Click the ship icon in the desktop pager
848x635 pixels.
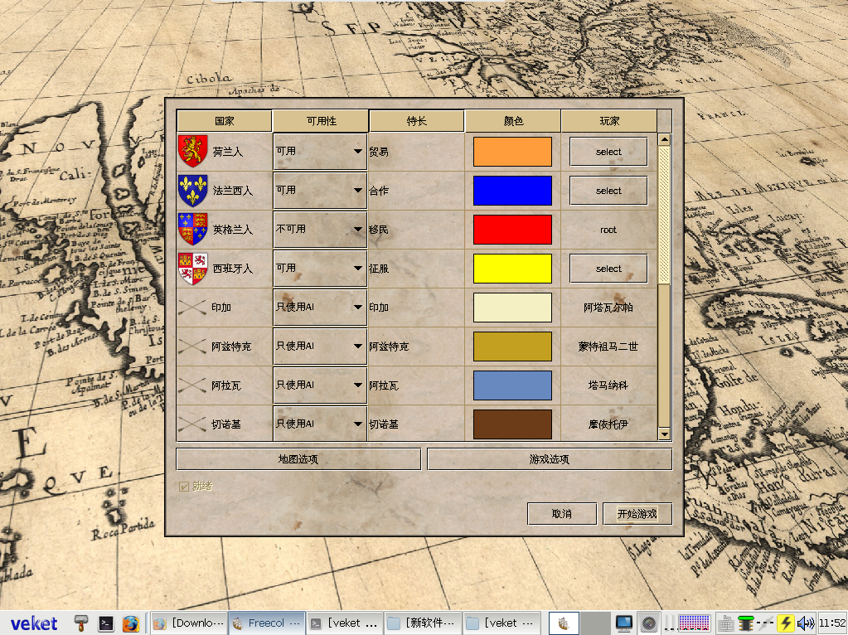click(564, 623)
